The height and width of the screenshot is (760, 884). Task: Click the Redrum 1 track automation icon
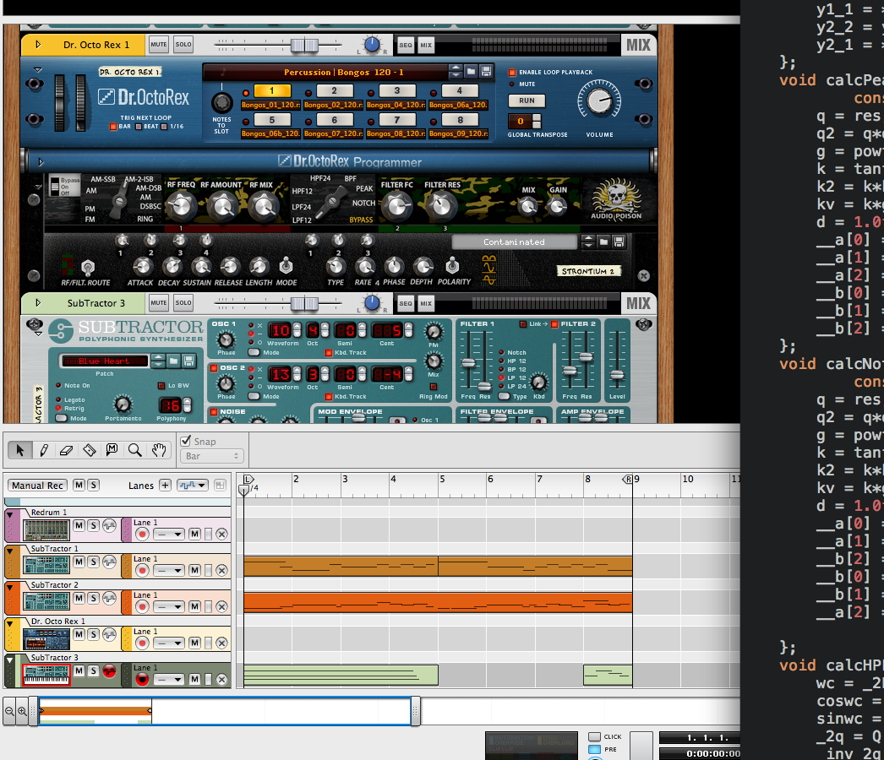(109, 525)
